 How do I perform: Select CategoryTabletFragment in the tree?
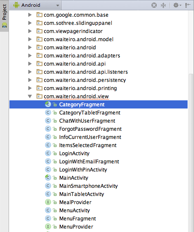(x=90, y=113)
